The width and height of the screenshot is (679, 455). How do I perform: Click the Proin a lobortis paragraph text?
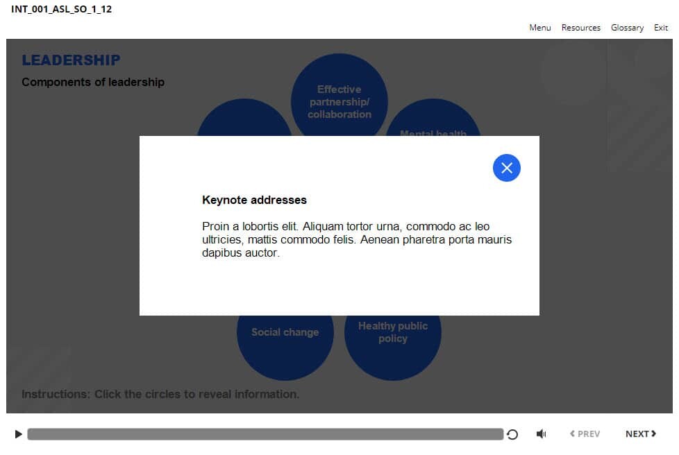click(356, 240)
